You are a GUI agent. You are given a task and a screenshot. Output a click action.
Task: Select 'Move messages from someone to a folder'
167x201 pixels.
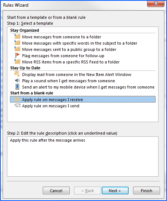(x=62, y=37)
